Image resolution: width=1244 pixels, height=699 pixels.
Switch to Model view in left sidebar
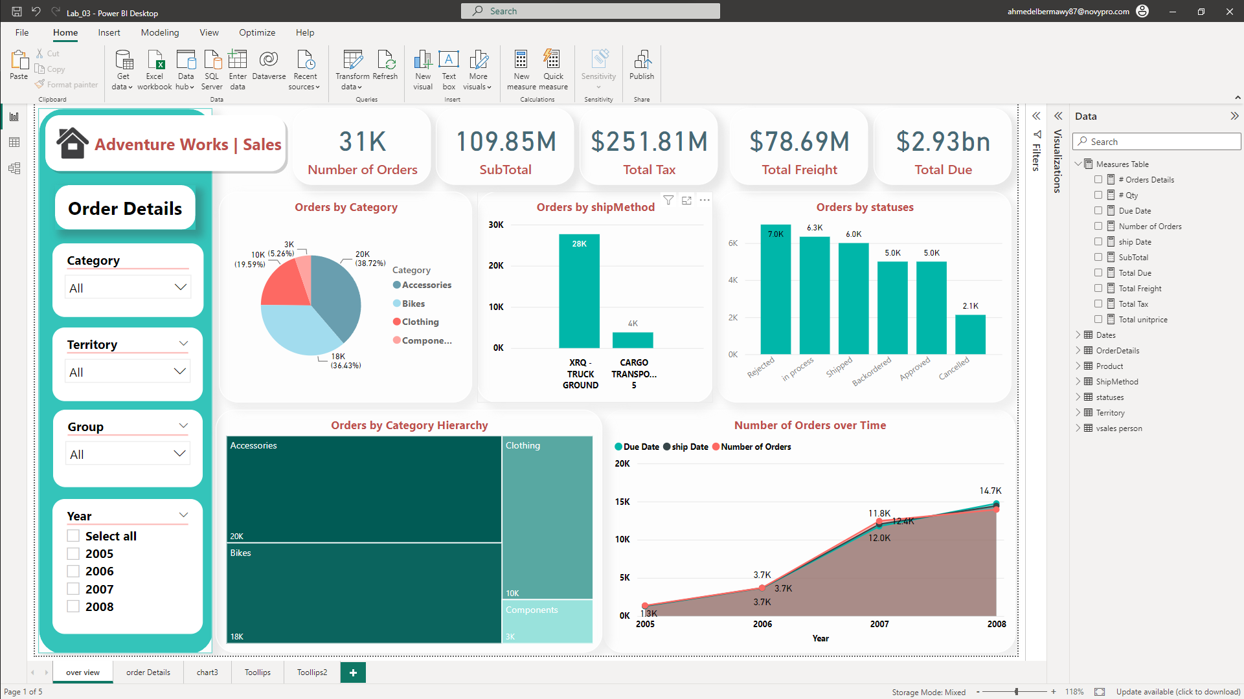point(14,168)
